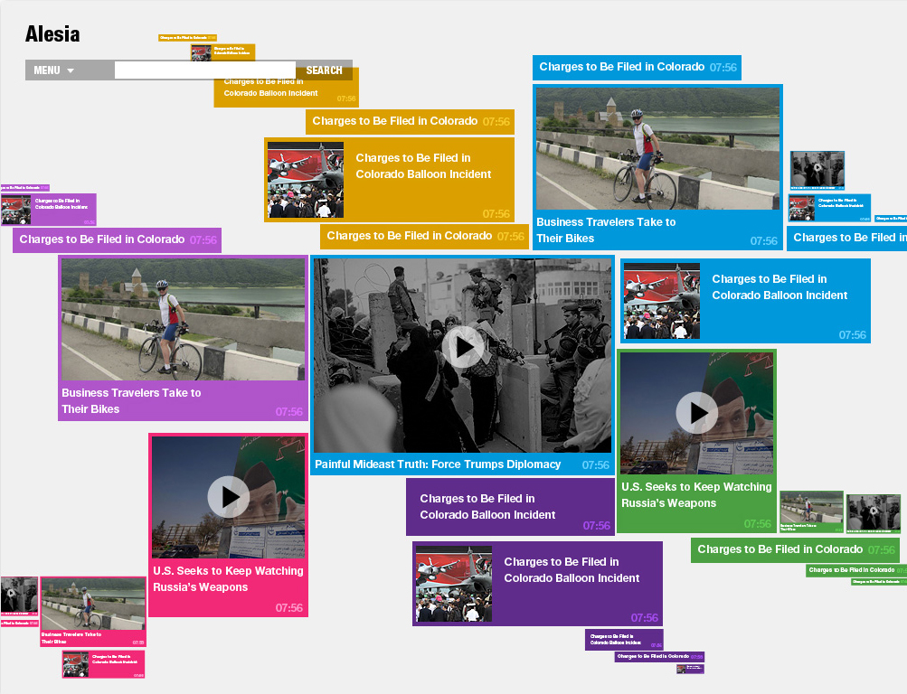Select jet thumbnail in dark purple Balloon tile

click(x=454, y=583)
